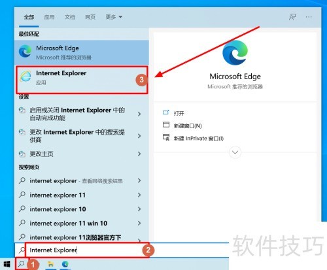Image resolution: width=327 pixels, height=270 pixels.
Task: Click magnifier icon beside 'internet explorer 10'
Action: (22, 209)
